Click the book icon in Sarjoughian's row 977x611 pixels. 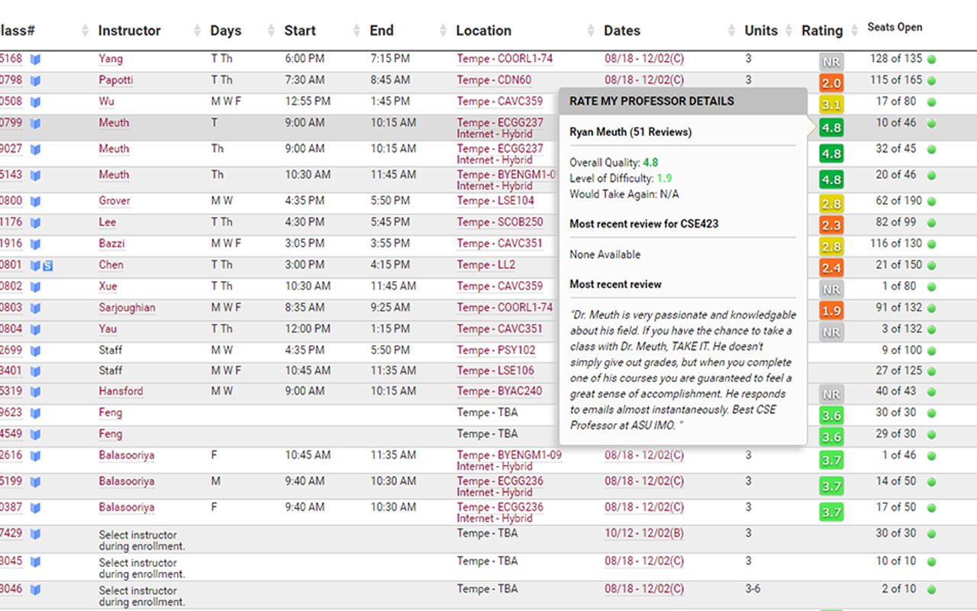[35, 309]
